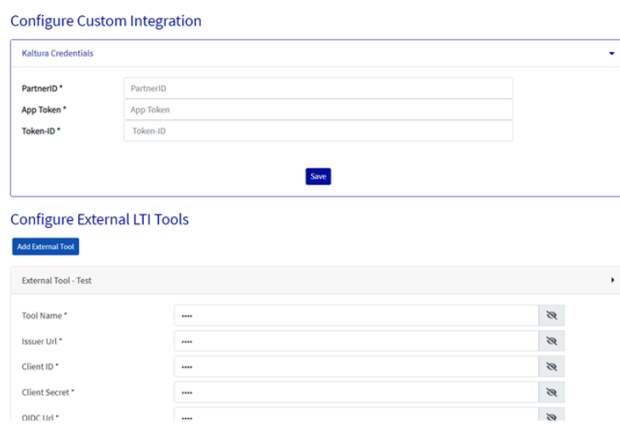The height and width of the screenshot is (427, 620).
Task: Focus the Issuer Url input
Action: click(x=356, y=341)
